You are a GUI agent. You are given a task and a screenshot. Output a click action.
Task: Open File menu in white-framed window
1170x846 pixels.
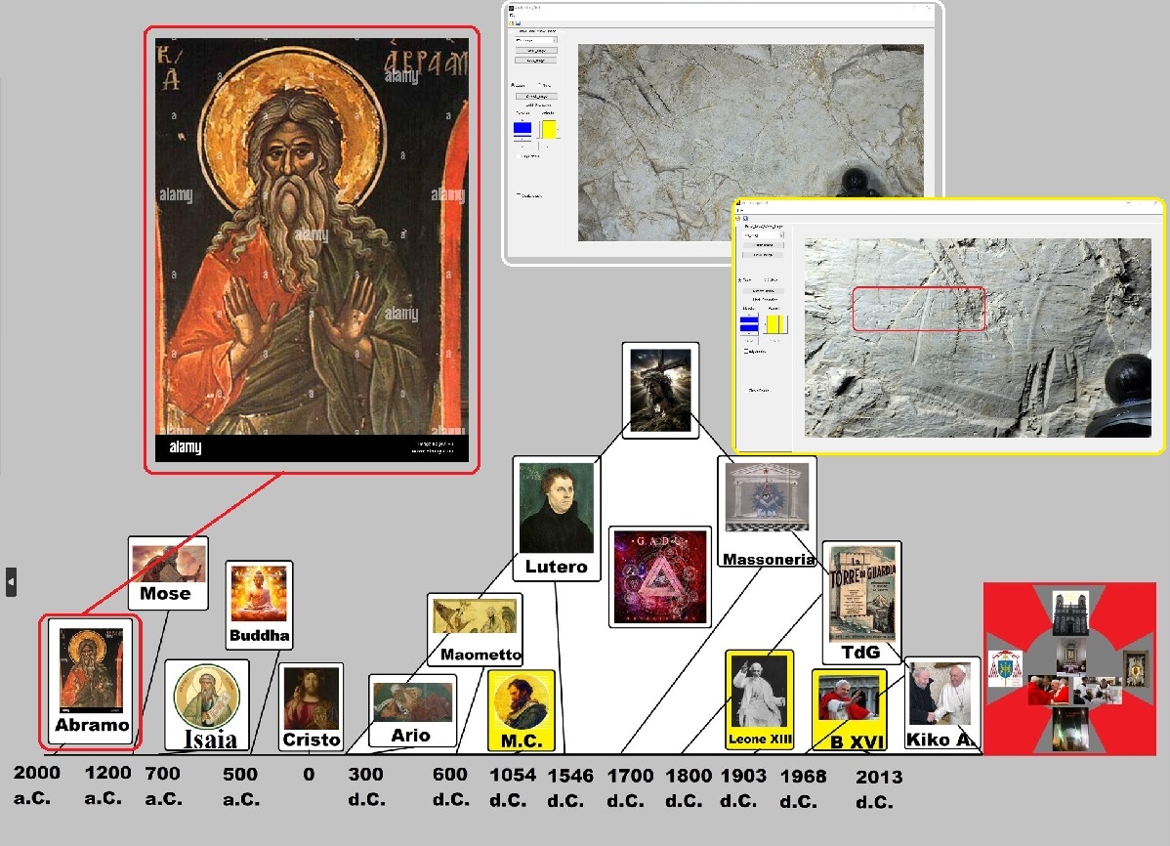pos(513,15)
